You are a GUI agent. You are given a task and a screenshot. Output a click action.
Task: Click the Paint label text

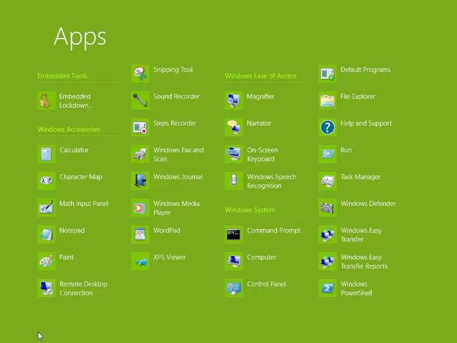(x=66, y=257)
